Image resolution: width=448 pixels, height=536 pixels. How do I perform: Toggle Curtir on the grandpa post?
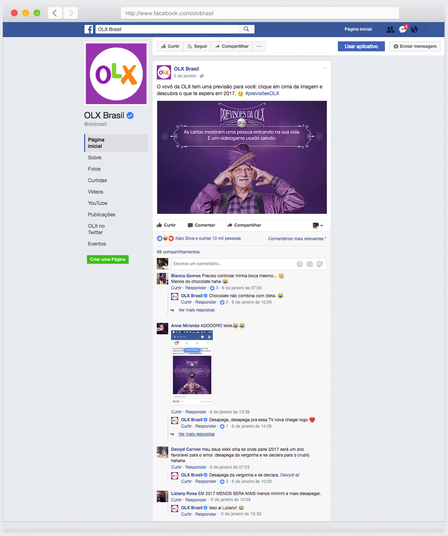tap(166, 225)
